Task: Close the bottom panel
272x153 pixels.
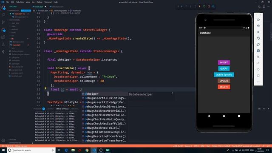Action: click(268, 109)
